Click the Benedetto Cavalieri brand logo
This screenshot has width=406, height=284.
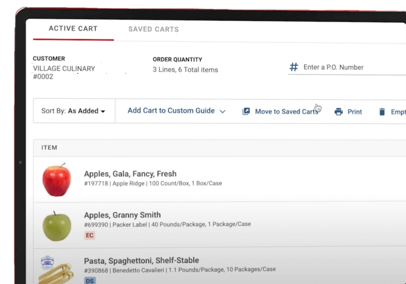click(x=48, y=261)
